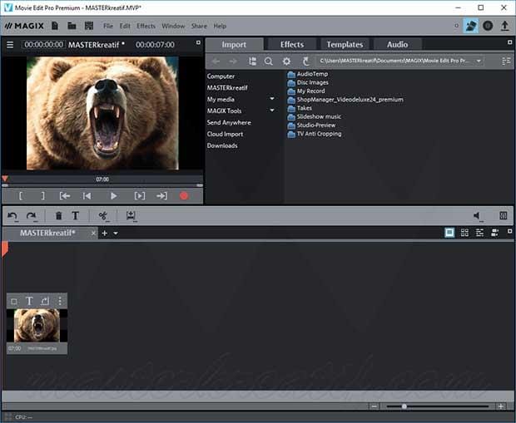The height and width of the screenshot is (423, 516).
Task: Open the preview monitor hamburger menu
Action: 10,44
